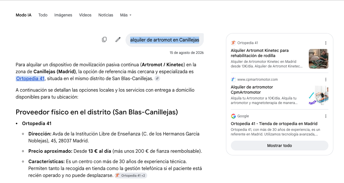Image resolution: width=344 pixels, height=183 pixels.
Task: Open options for cpmartromotor.com result card
Action: (x=326, y=80)
